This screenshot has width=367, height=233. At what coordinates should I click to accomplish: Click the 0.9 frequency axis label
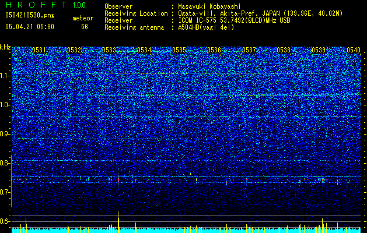coord(5,134)
